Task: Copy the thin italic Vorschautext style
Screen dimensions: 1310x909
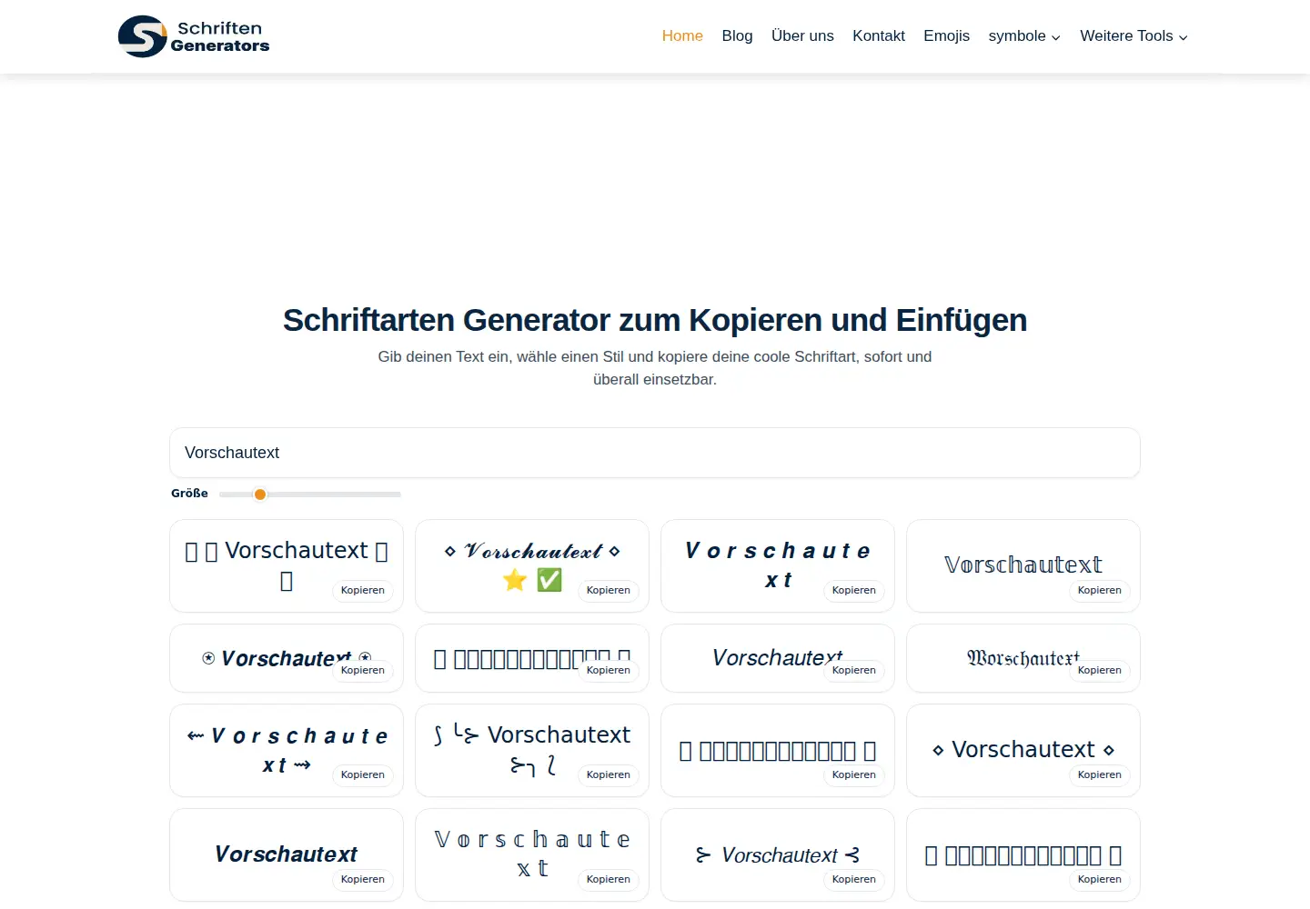Action: tap(854, 670)
